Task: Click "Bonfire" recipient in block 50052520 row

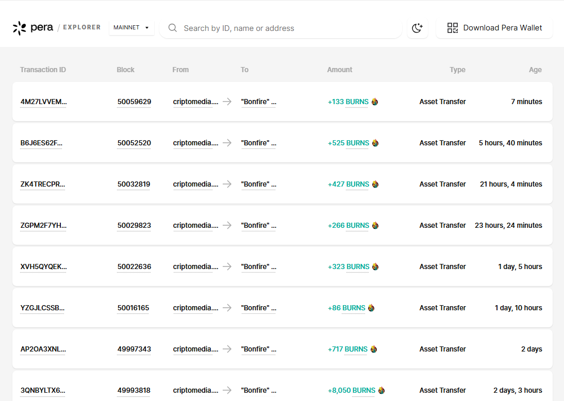Action: coord(259,143)
